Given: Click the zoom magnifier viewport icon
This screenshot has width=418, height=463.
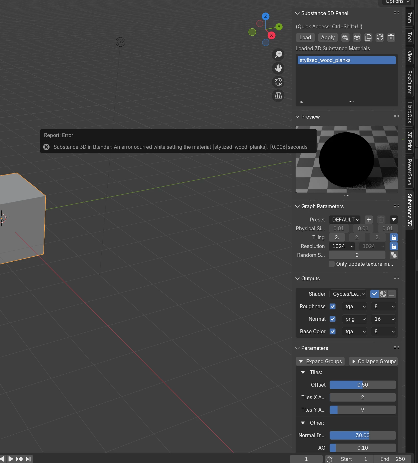Looking at the screenshot, I should pyautogui.click(x=278, y=54).
